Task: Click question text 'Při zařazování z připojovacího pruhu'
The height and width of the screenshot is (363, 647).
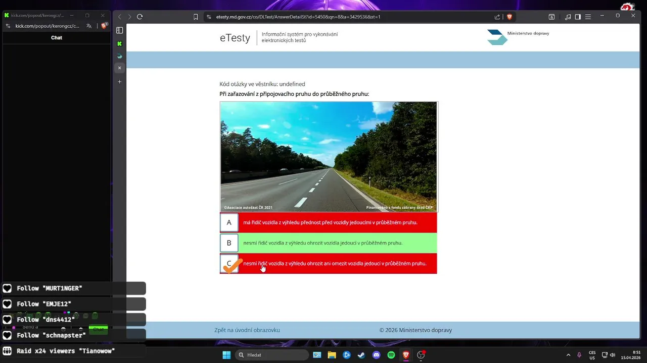Action: coord(294,94)
